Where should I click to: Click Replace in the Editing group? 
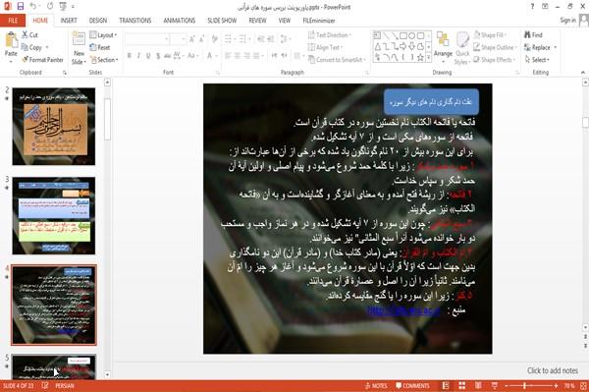tap(541, 47)
